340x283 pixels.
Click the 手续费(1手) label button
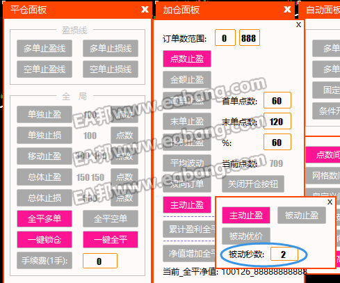point(44,261)
